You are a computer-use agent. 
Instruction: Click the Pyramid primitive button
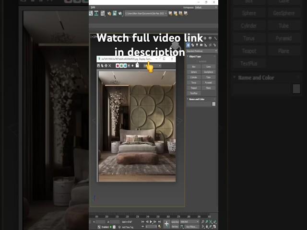pos(209,82)
